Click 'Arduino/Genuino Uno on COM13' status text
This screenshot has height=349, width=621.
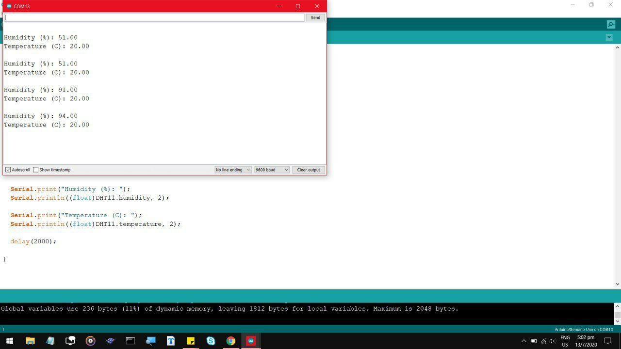[584, 330]
